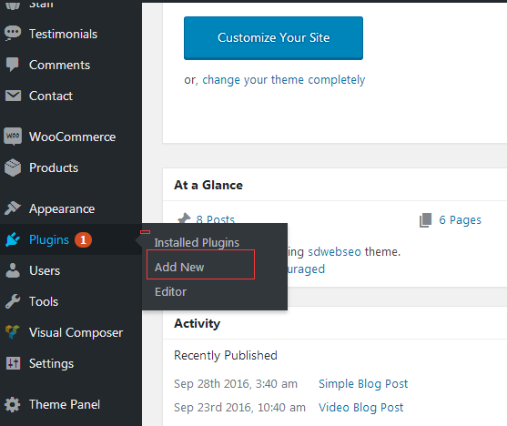
Task: Open Installed Plugins from the submenu
Action: point(197,243)
